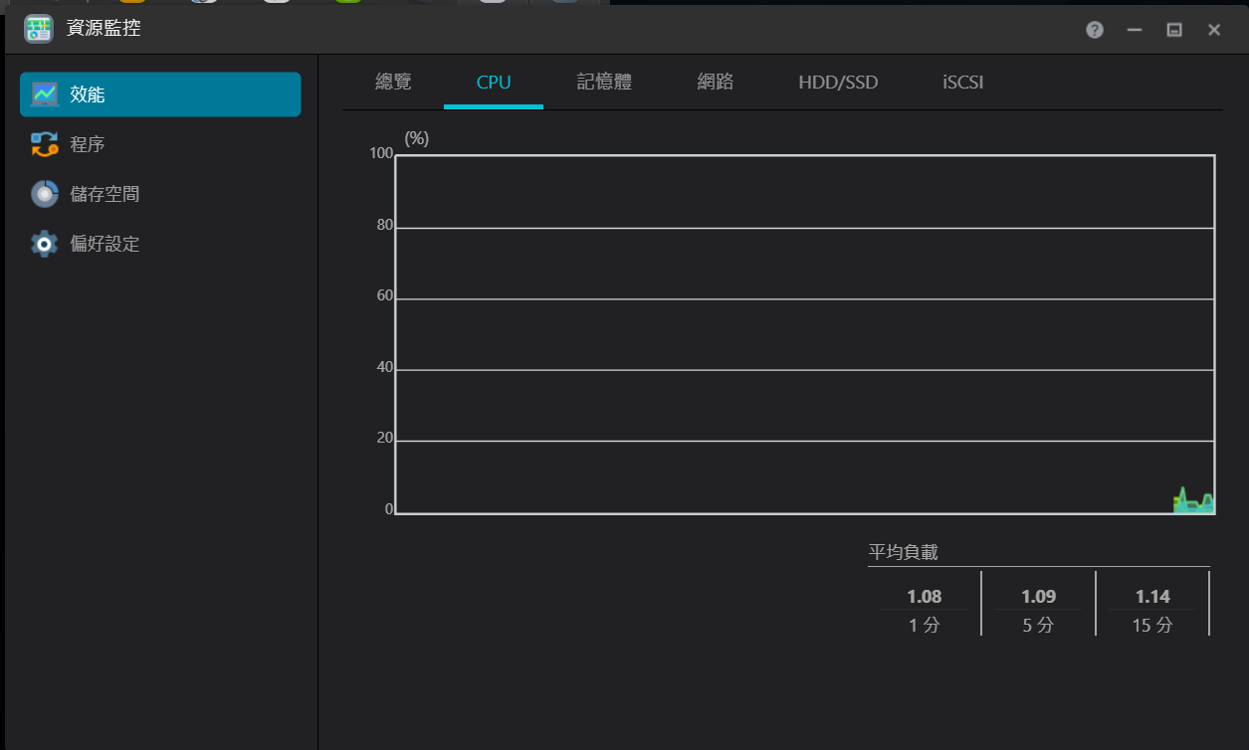Close the 資源監控 window
The image size is (1249, 750).
coord(1214,30)
